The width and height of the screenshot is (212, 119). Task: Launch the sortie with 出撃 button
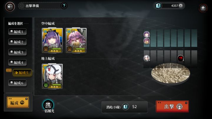click(172, 106)
